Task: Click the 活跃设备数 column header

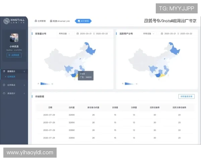Action: tap(155, 107)
